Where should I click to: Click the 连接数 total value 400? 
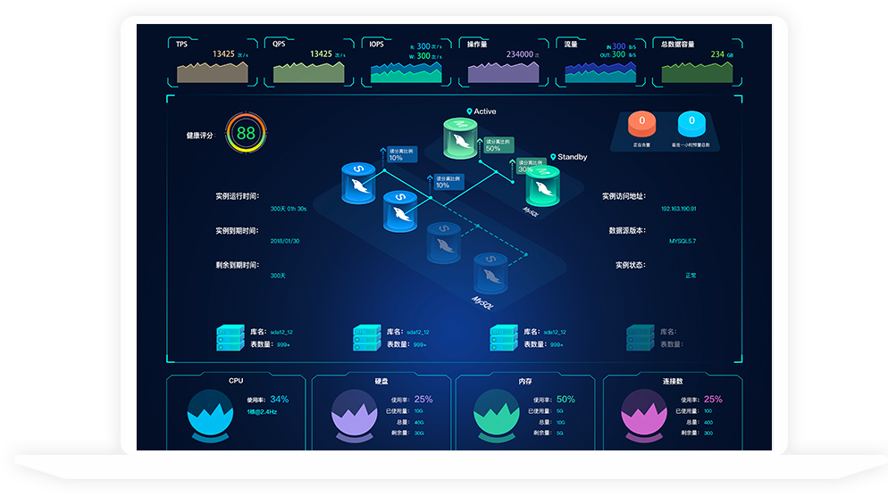(x=708, y=422)
